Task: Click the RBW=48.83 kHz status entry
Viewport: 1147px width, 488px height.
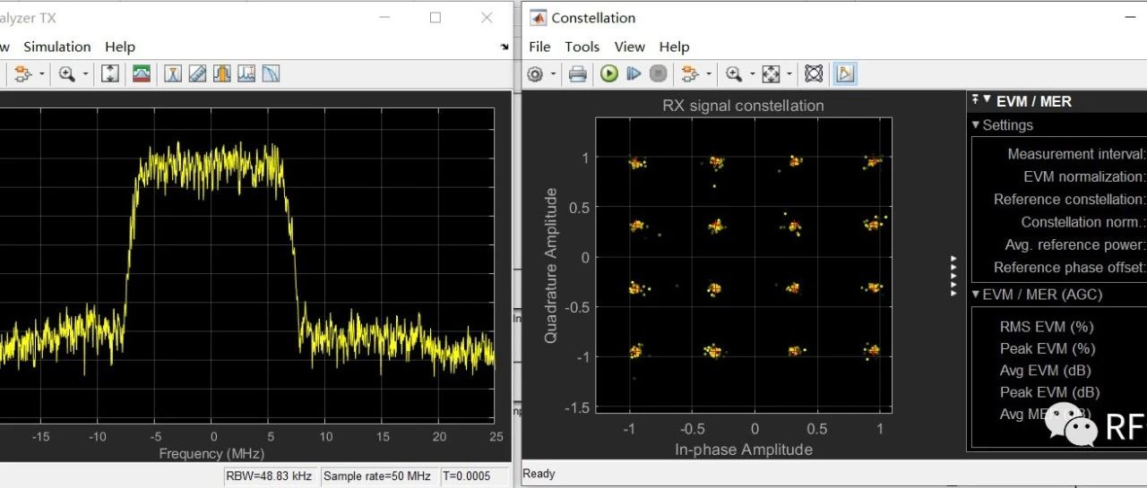Action: (269, 476)
